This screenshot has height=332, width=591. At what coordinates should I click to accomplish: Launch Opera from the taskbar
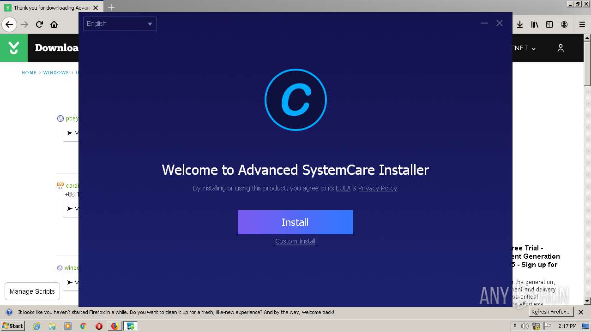tap(99, 326)
